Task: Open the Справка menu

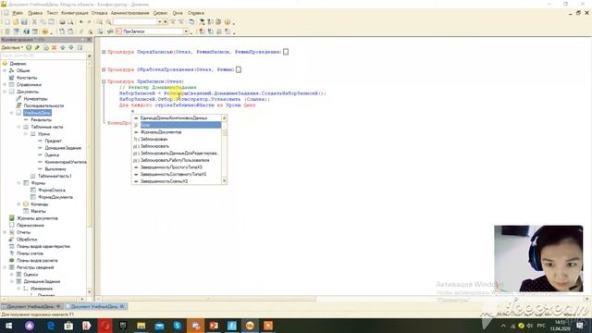Action: click(x=196, y=13)
